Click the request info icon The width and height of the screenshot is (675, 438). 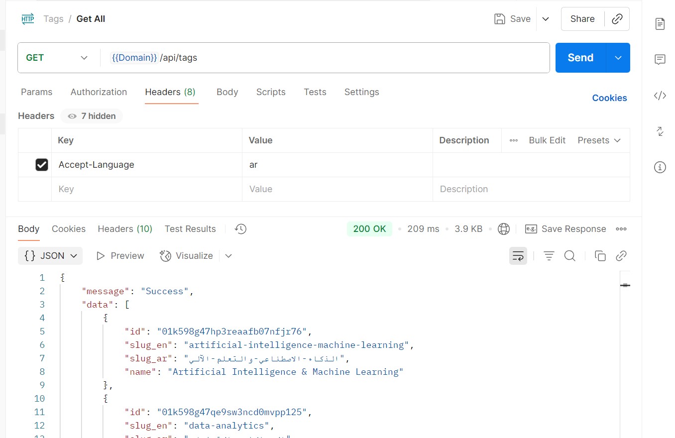click(x=660, y=167)
